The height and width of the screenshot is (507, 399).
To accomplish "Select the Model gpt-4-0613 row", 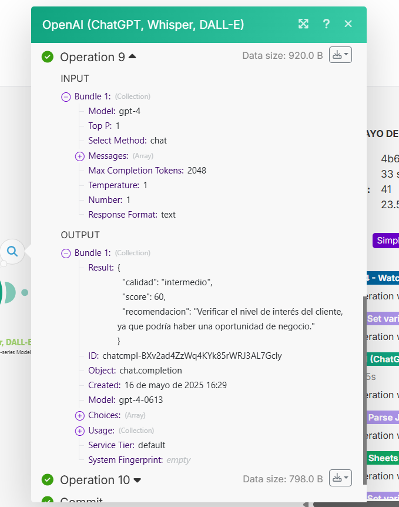I will (x=125, y=400).
